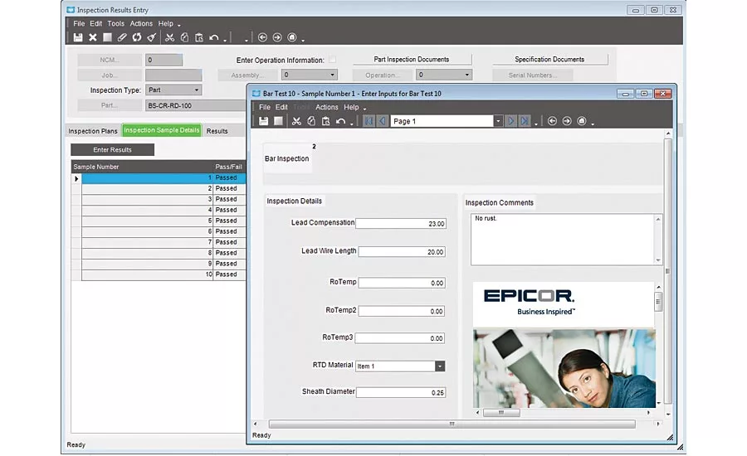Click the Paste clipboard icon in the Inspection Results Entry toolbar
This screenshot has width=747, height=456.
click(199, 37)
